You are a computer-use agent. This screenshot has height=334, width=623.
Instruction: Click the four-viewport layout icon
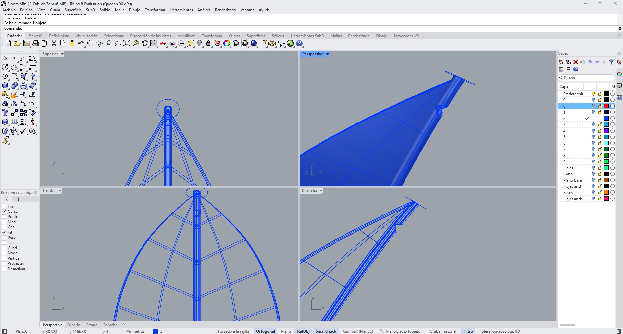pyautogui.click(x=154, y=43)
